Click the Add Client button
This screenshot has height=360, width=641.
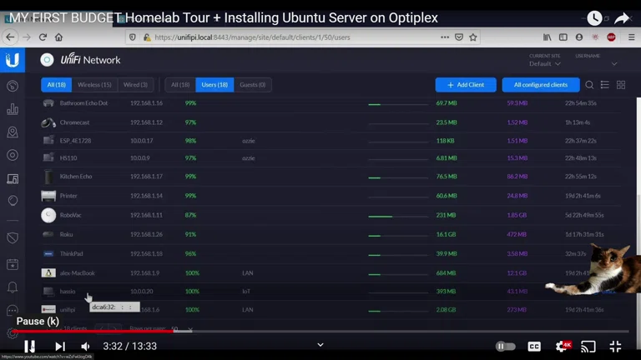(465, 85)
